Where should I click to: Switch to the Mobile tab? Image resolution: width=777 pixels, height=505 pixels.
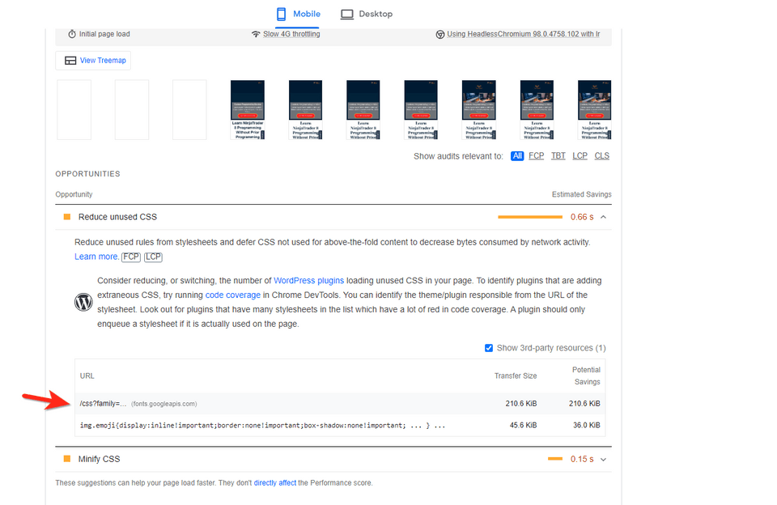coord(298,14)
